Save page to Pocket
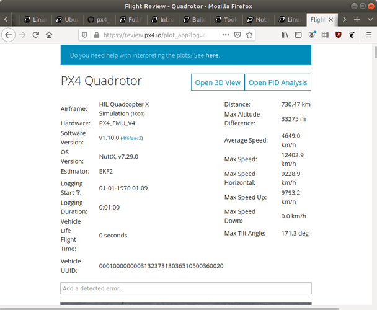The height and width of the screenshot is (310, 377). (x=237, y=35)
